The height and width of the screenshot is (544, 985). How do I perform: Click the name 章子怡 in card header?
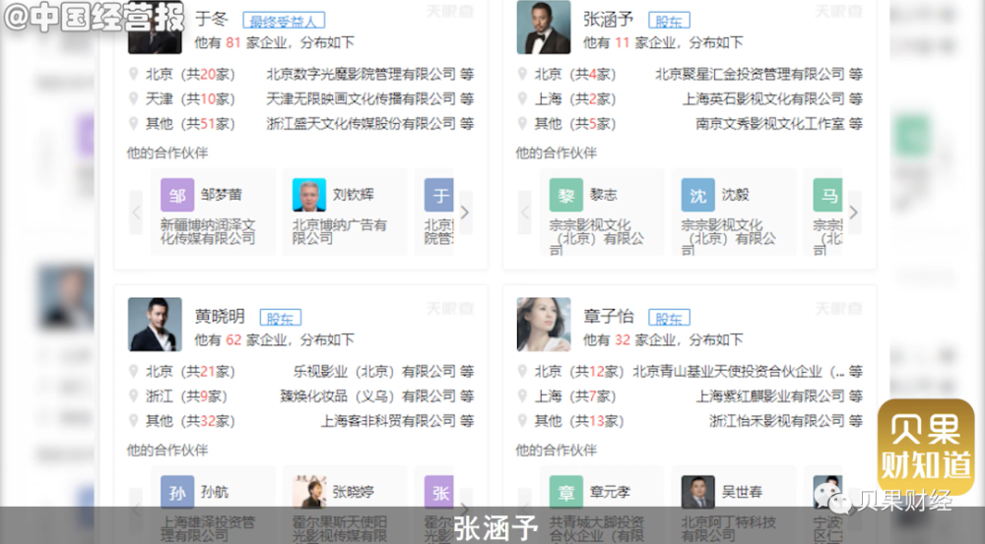pos(608,316)
